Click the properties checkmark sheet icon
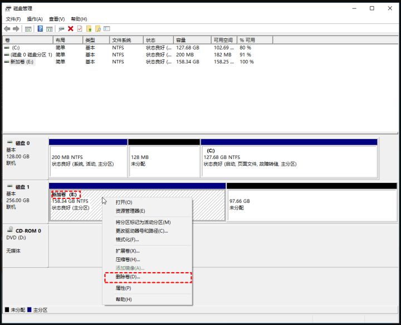The width and height of the screenshot is (401, 325). pos(80,29)
